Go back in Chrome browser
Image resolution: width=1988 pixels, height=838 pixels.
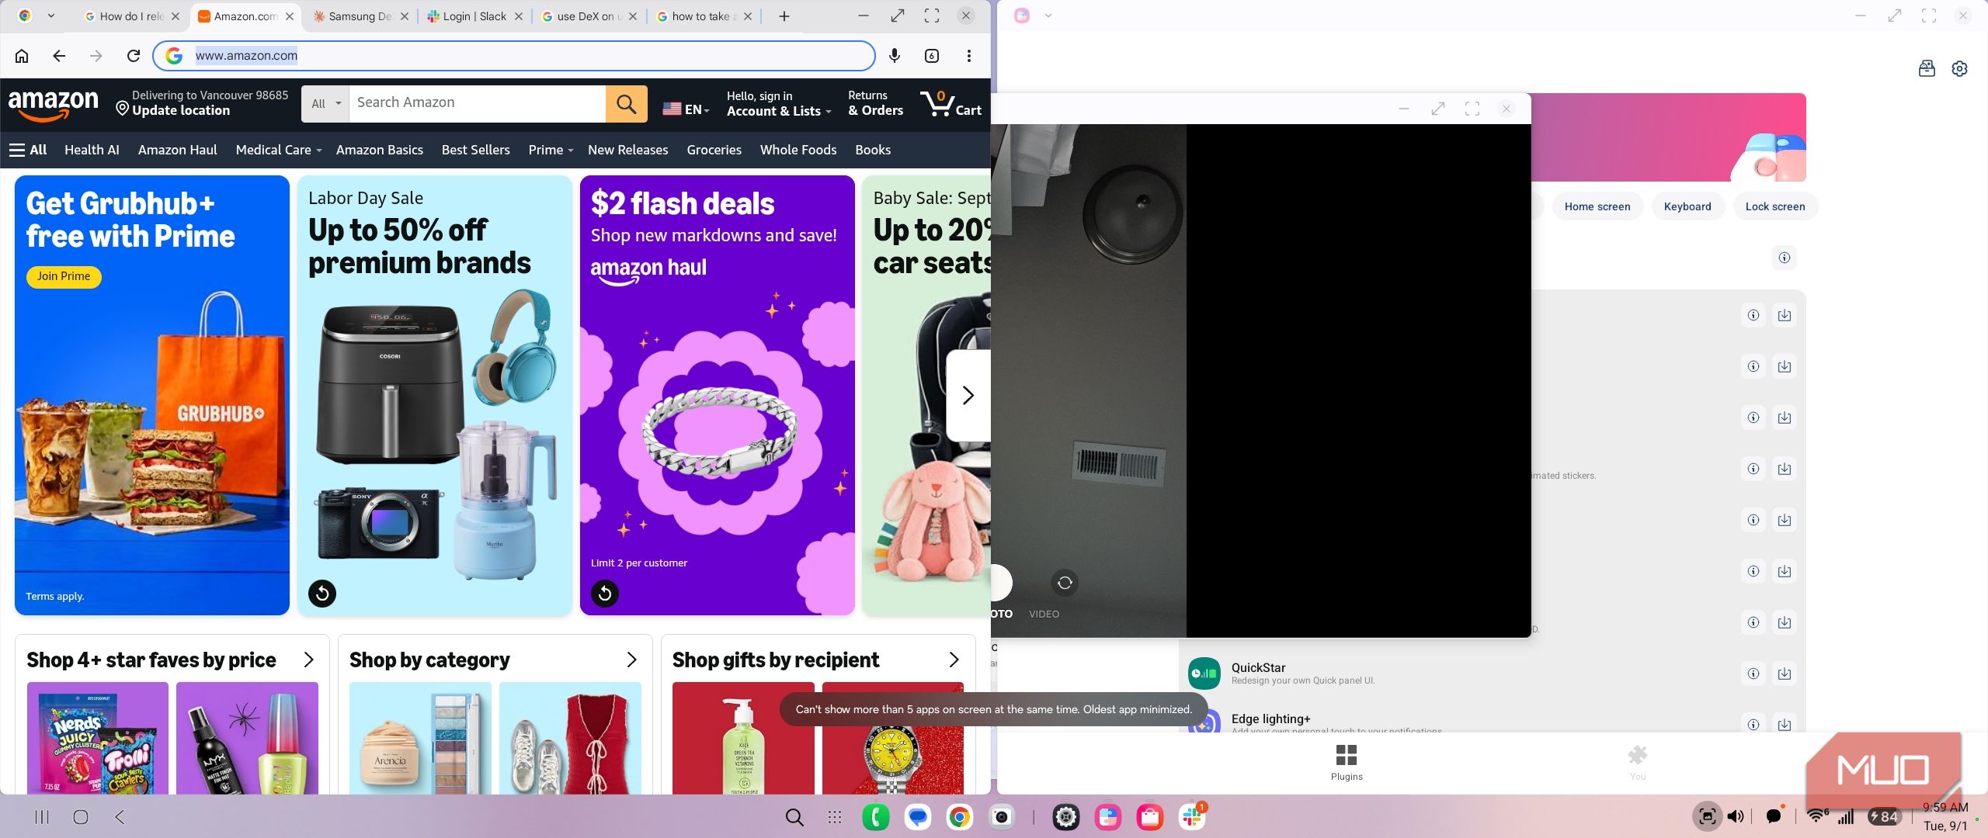point(59,56)
